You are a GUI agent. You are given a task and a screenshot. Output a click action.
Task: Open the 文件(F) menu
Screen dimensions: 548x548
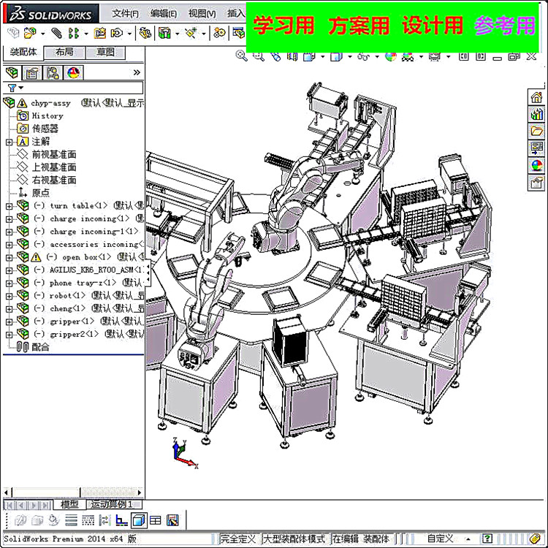(x=125, y=14)
